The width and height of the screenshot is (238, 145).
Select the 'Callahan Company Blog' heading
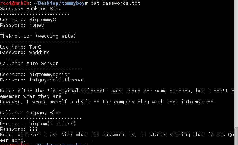coord(31,113)
